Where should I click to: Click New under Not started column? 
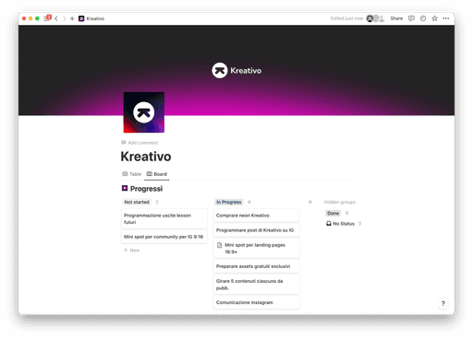tap(132, 251)
